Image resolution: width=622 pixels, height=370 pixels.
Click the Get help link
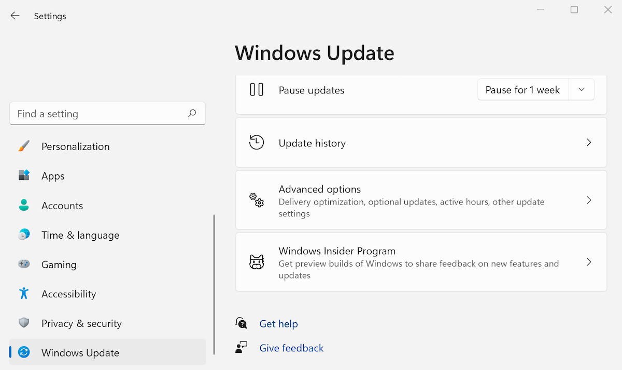(x=279, y=323)
